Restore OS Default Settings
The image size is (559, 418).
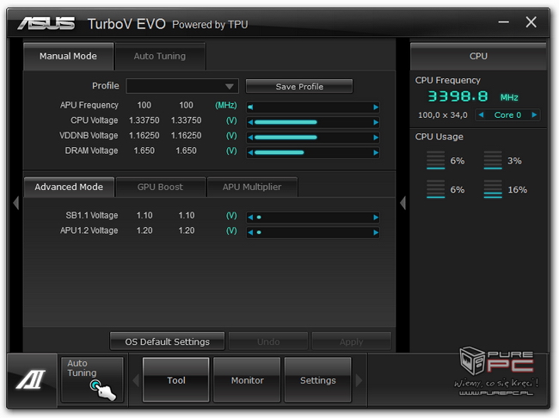pyautogui.click(x=167, y=341)
